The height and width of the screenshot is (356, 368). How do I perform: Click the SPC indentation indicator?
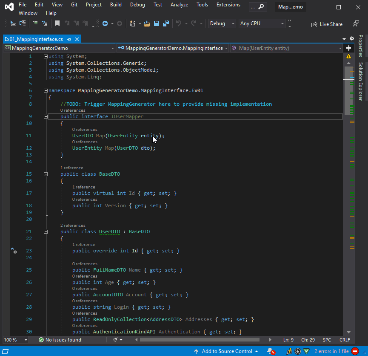[x=327, y=340]
